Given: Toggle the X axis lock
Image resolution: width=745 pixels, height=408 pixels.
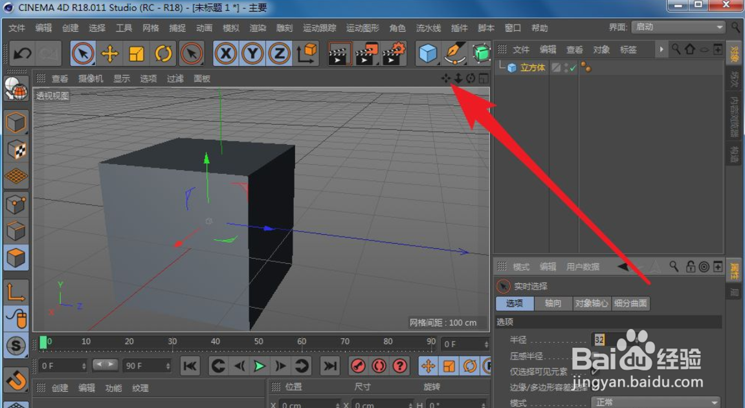Looking at the screenshot, I should tap(225, 53).
